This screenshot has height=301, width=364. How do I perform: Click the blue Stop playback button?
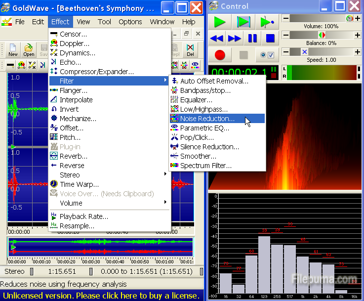coord(270,38)
